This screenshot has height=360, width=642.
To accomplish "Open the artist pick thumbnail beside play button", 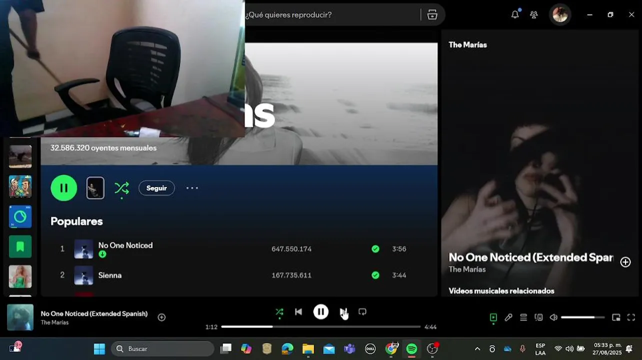I will (95, 188).
